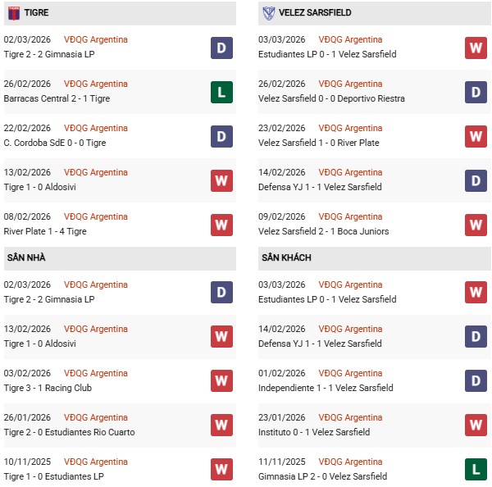Click the Velez Sarsfield club crest icon
Viewport: 492px width, 487px height.
click(269, 13)
